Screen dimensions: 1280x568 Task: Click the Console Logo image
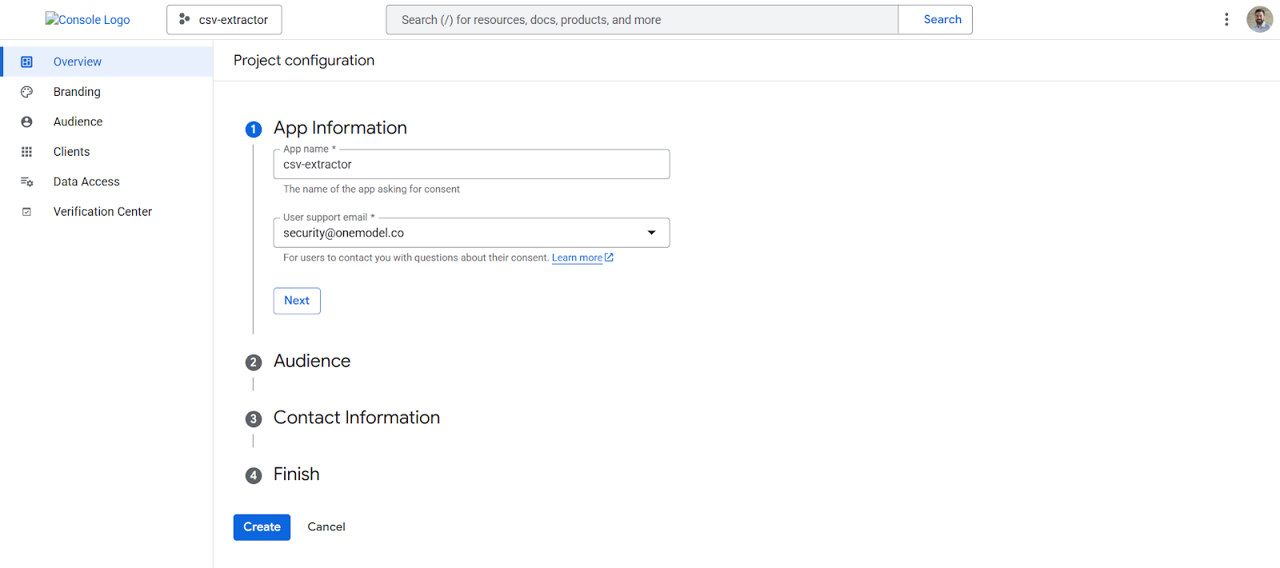click(x=88, y=19)
